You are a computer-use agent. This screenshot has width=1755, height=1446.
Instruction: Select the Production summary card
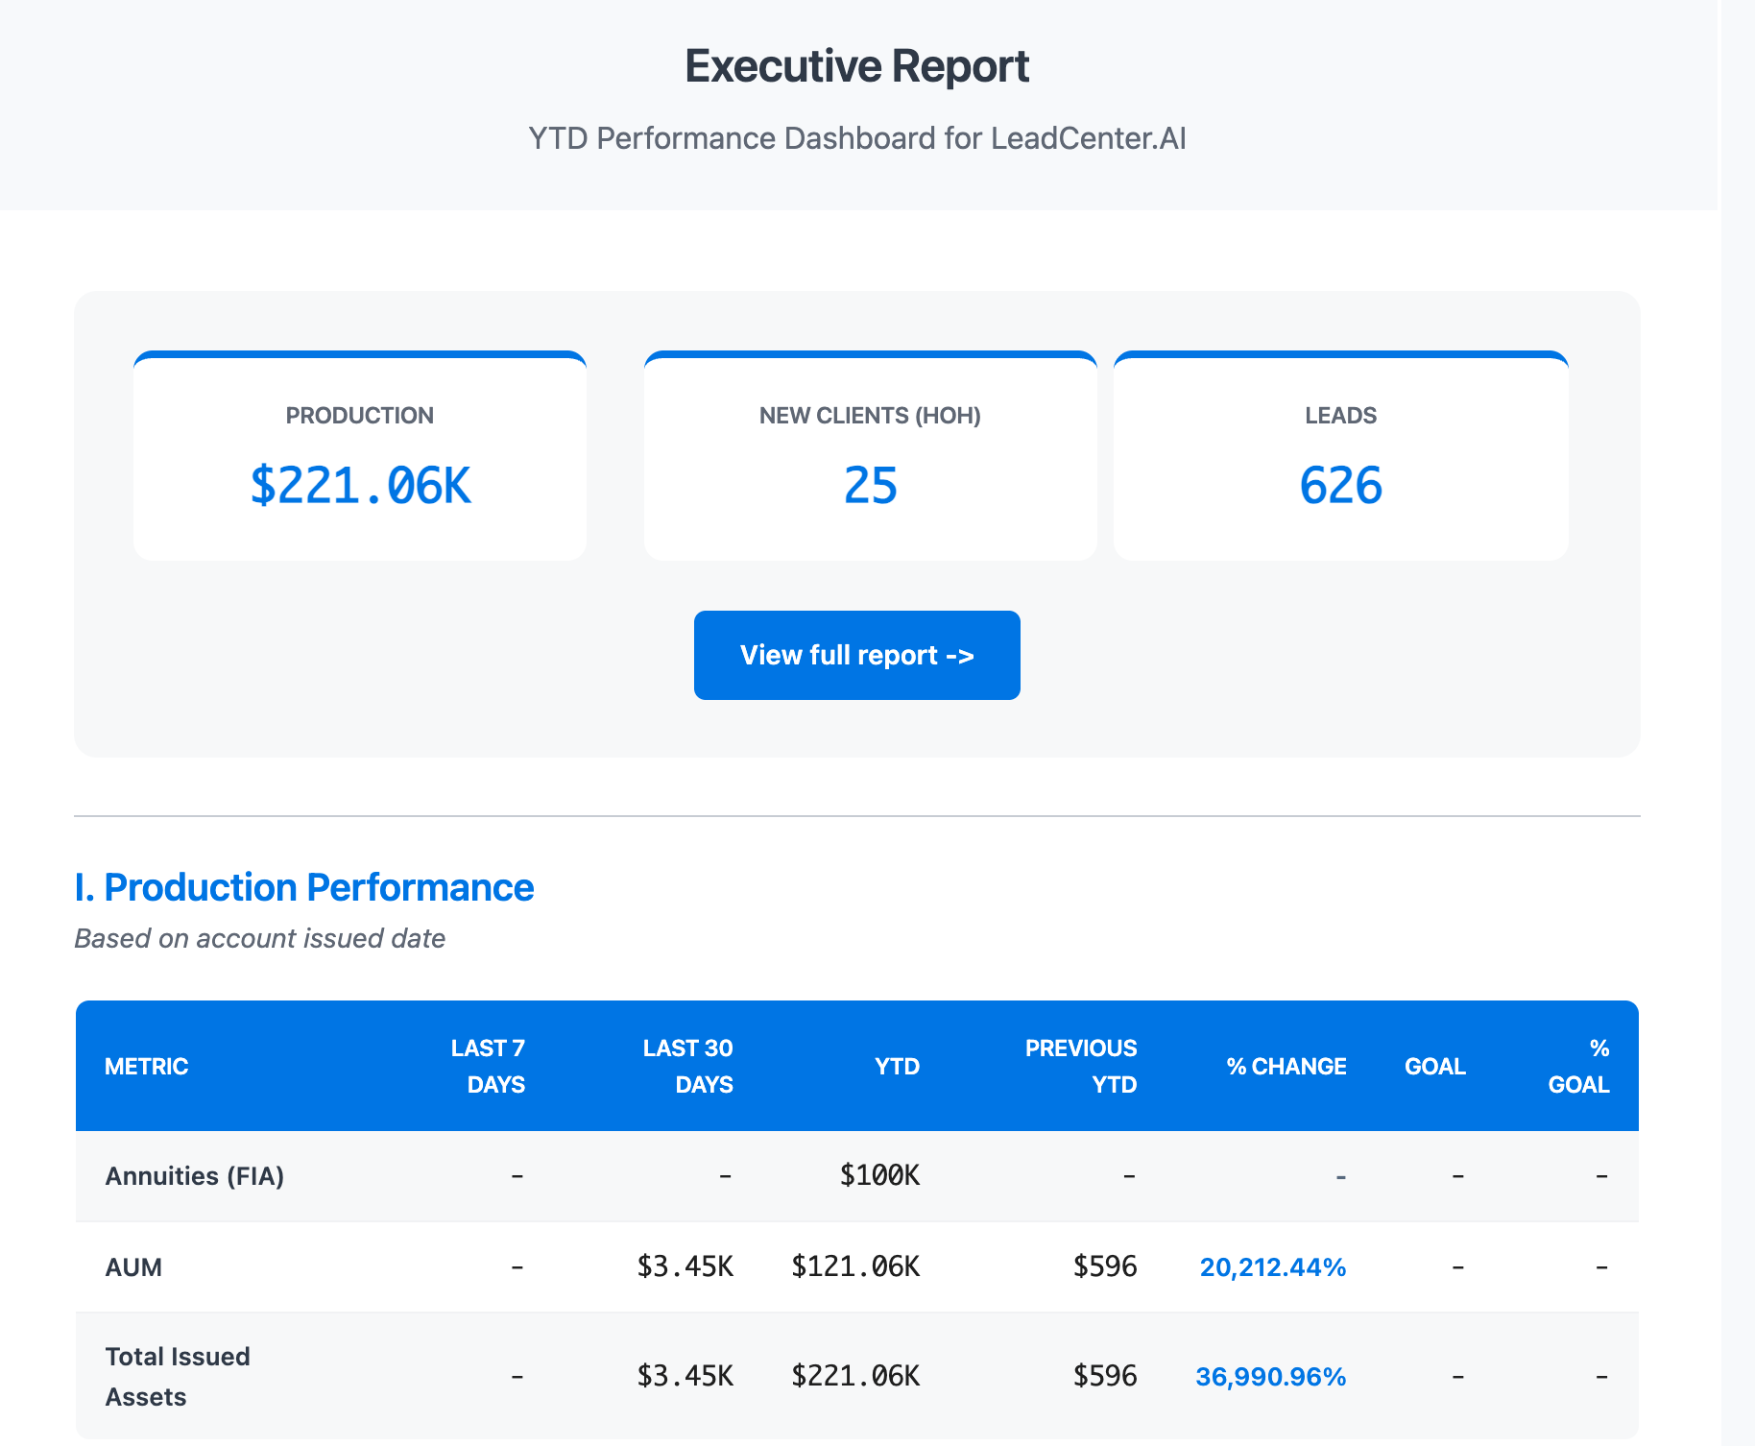(x=360, y=457)
